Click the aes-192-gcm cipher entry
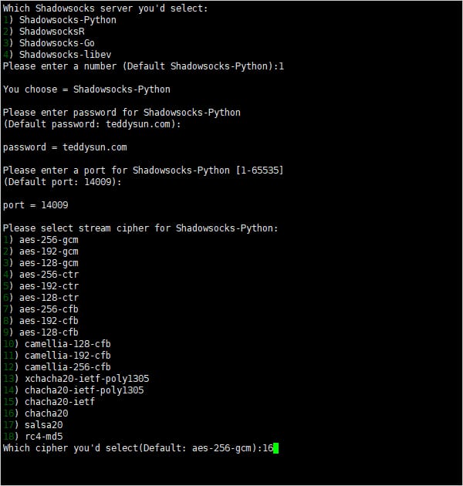463x486 pixels. pyautogui.click(x=49, y=251)
